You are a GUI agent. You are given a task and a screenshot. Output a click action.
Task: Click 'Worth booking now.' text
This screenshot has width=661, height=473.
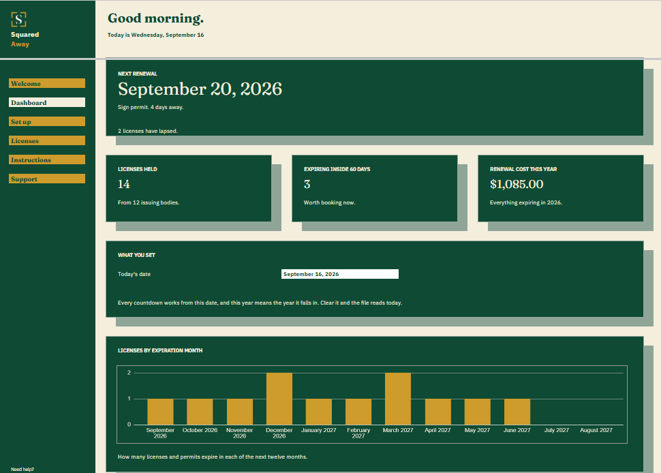click(329, 202)
